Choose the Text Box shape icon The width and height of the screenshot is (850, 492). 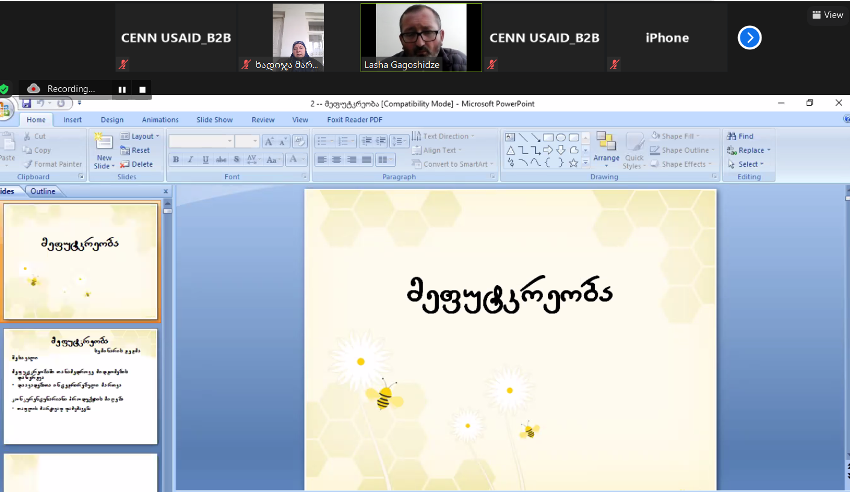tap(510, 137)
